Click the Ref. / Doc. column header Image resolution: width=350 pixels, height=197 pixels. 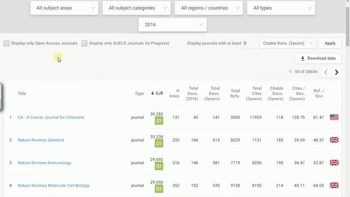[319, 94]
